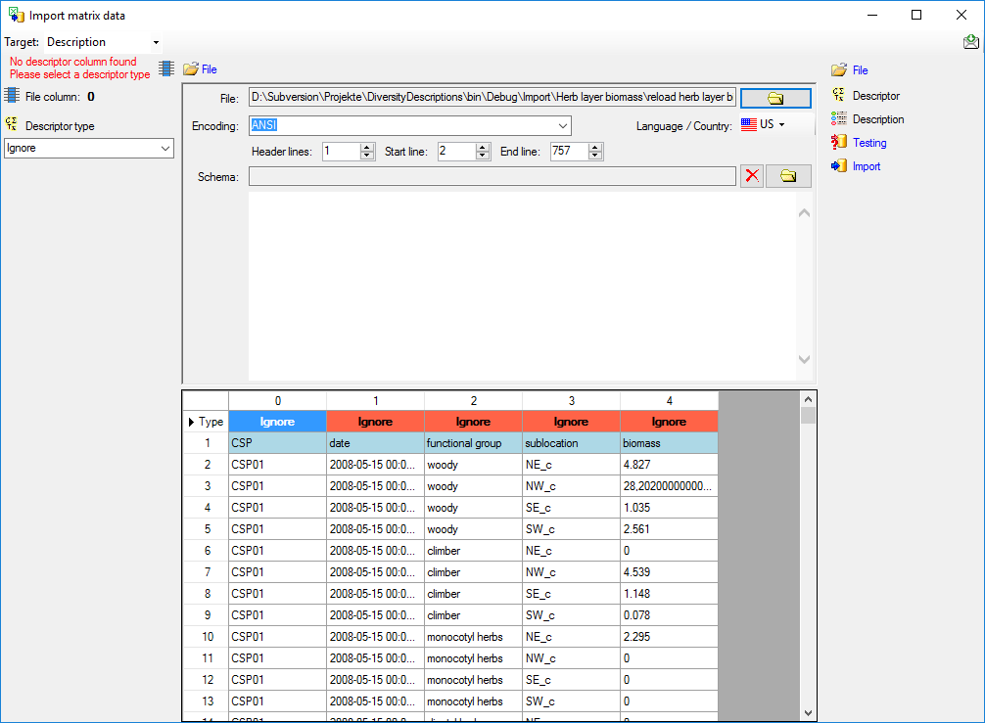Click the Descriptor icon in the right step list

tap(839, 95)
